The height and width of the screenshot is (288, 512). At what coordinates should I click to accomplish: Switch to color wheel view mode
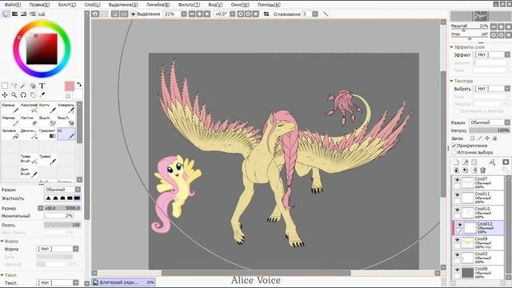click(6, 14)
